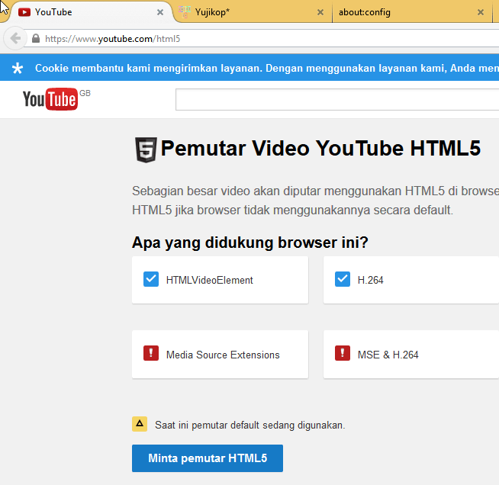Click the 'Saat ini pemutar default sedang digunakan.' text
The image size is (499, 485).
250,426
